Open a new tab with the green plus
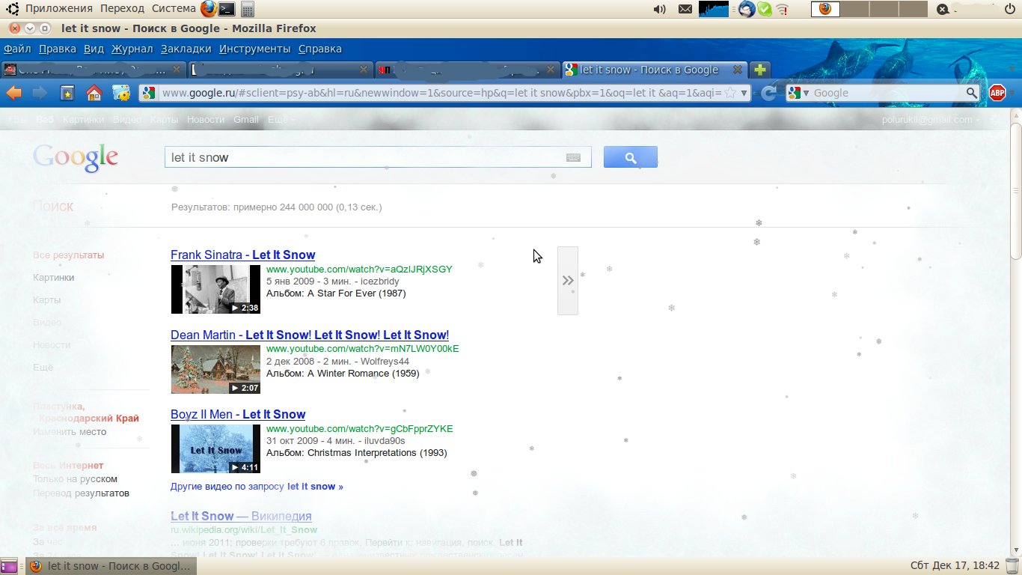 (x=760, y=70)
